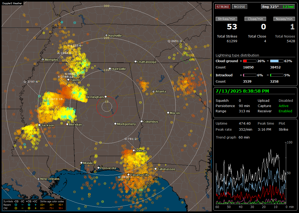
Task: Click the bearing and distance readout box
Action: (278, 7)
